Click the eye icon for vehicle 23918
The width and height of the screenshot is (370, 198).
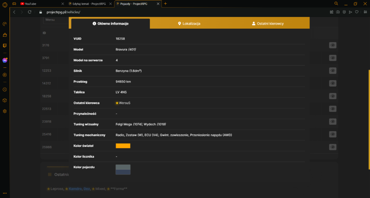333,121
